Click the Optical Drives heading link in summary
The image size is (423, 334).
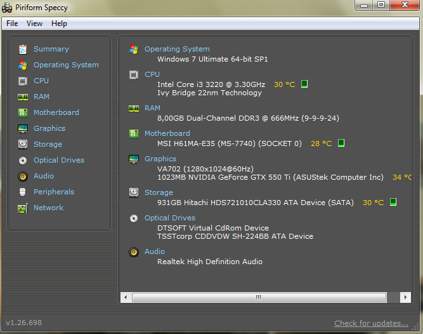(170, 218)
